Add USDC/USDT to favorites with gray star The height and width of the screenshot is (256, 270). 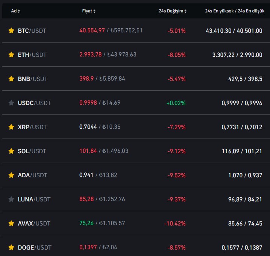pyautogui.click(x=11, y=103)
